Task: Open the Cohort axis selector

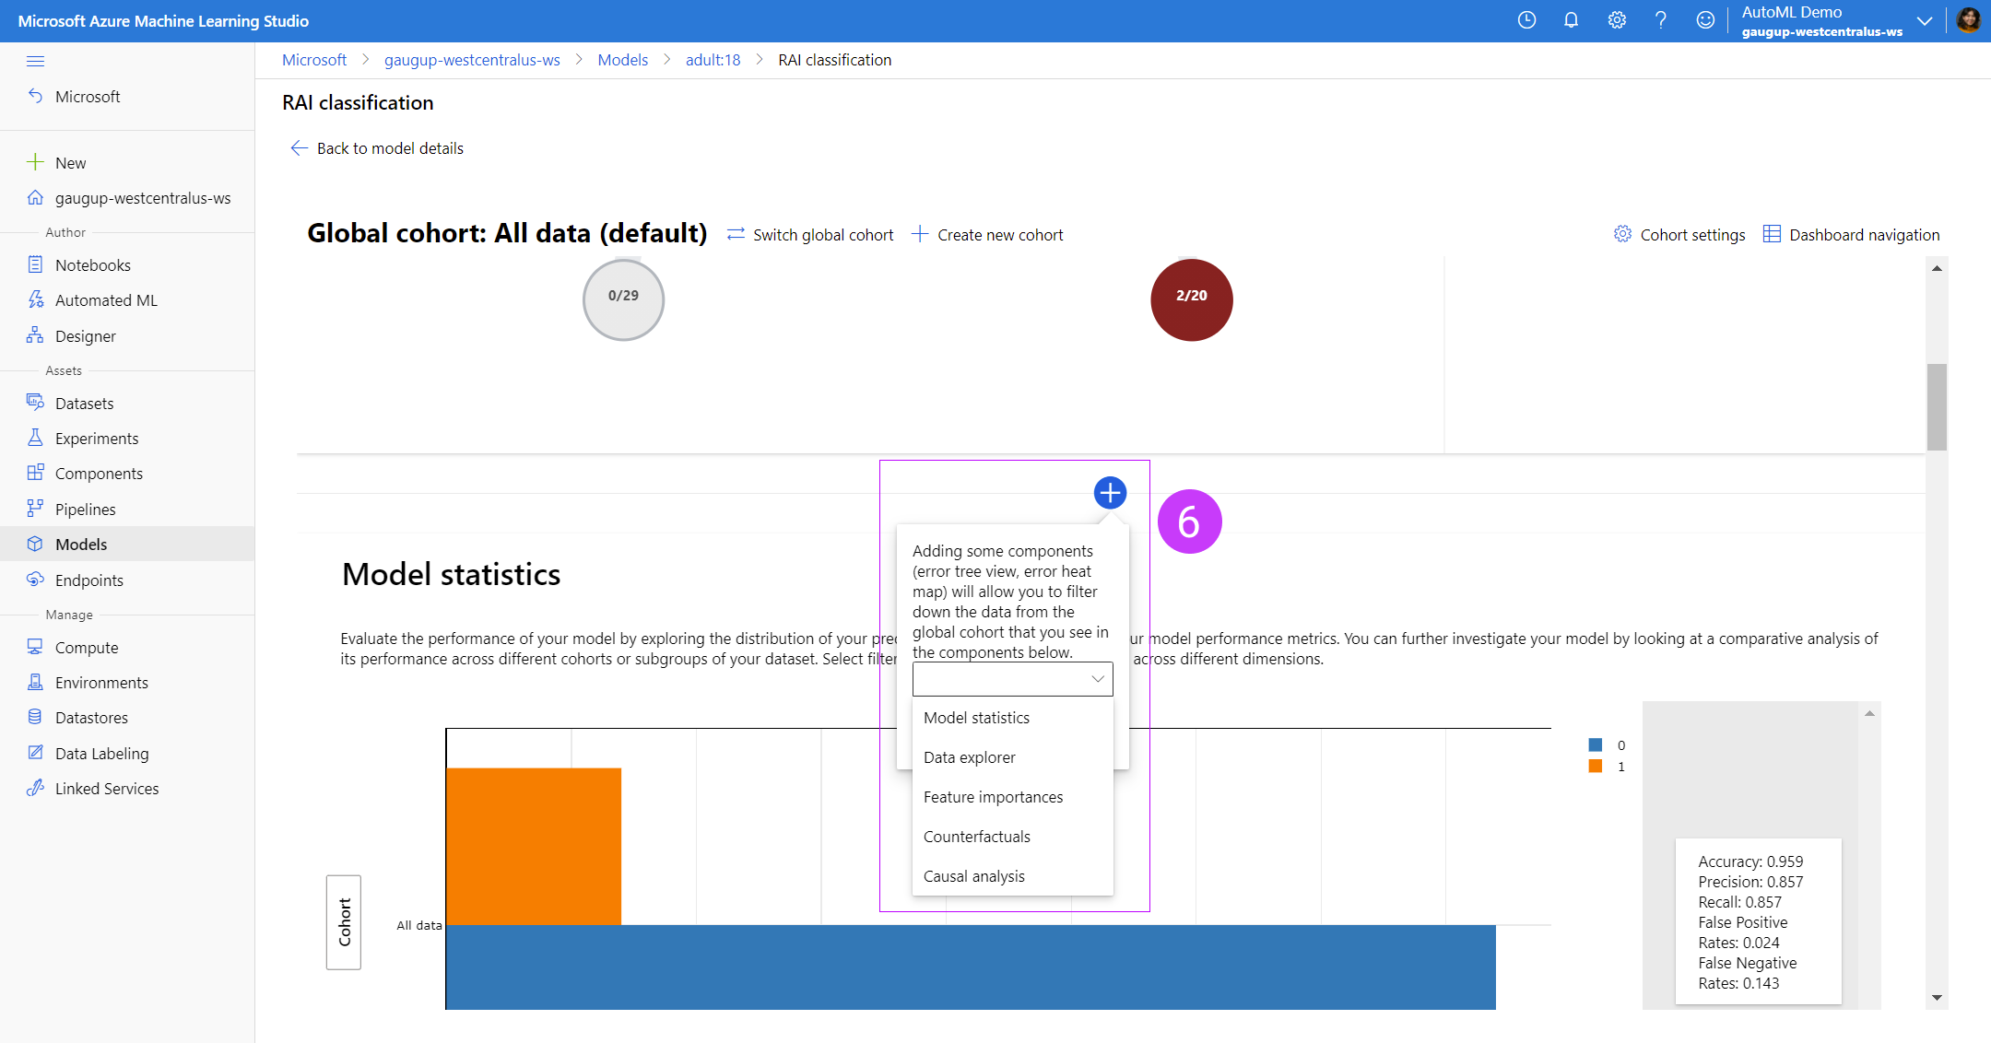Action: tap(344, 922)
